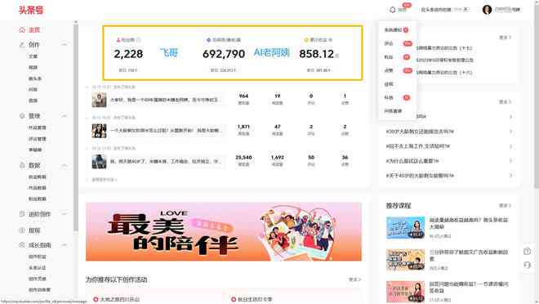Click the 进阶创作 icon in sidebar
539x304 pixels.
coord(22,214)
